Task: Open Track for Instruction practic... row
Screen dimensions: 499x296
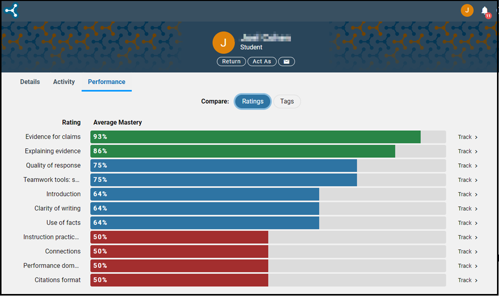Action: 468,237
